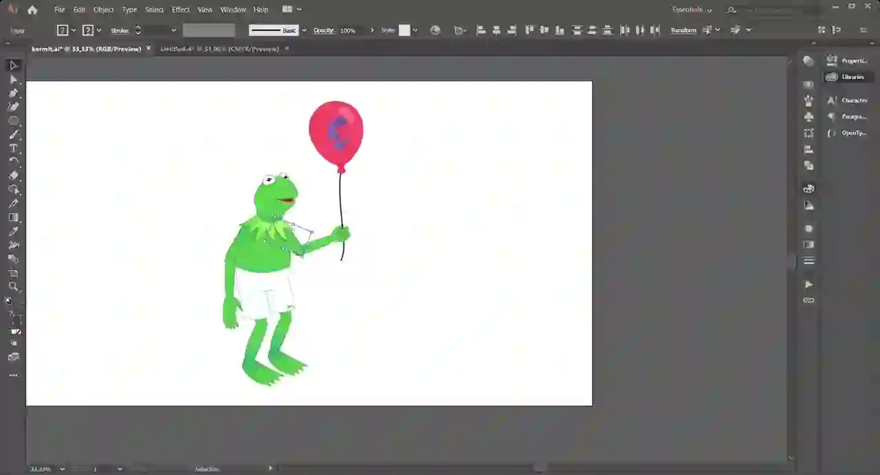Open the Gradient panel icon in dock
This screenshot has width=880, height=475.
(x=808, y=245)
